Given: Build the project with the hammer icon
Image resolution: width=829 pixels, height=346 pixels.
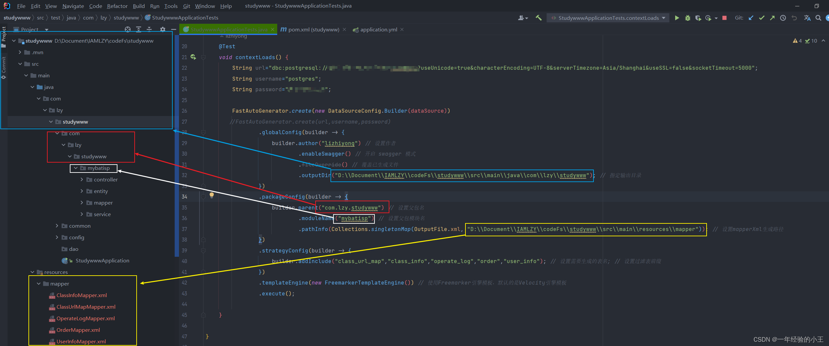Looking at the screenshot, I should coord(539,18).
